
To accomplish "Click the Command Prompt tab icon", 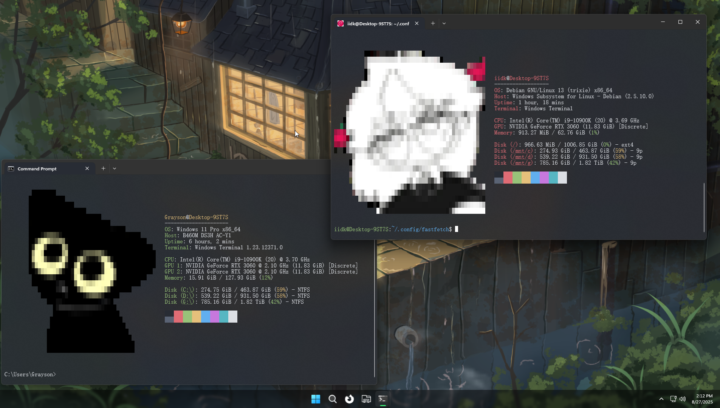I will coord(11,169).
